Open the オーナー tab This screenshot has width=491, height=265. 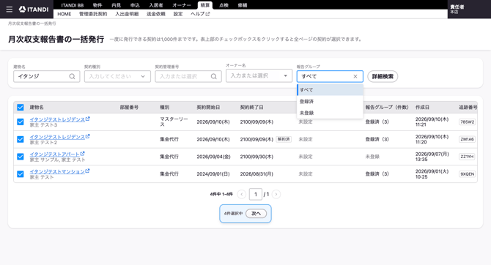tap(182, 5)
